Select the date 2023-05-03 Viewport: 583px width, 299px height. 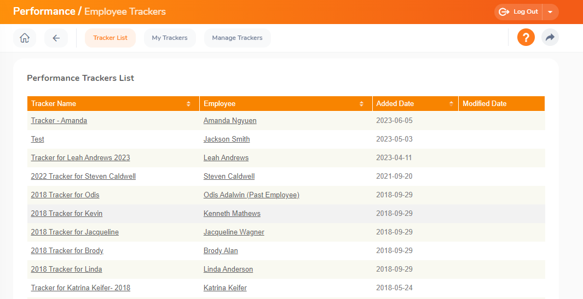click(x=394, y=139)
